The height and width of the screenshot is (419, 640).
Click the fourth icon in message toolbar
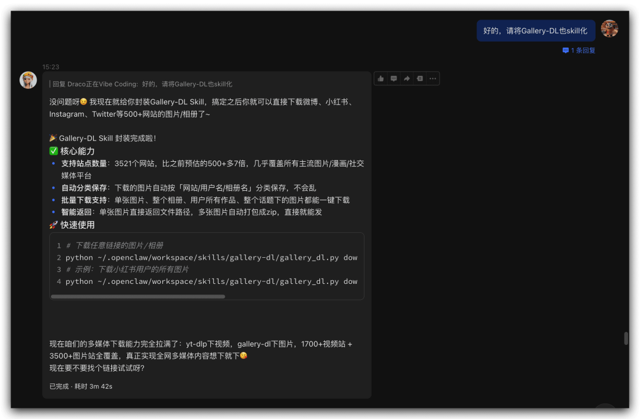point(420,78)
